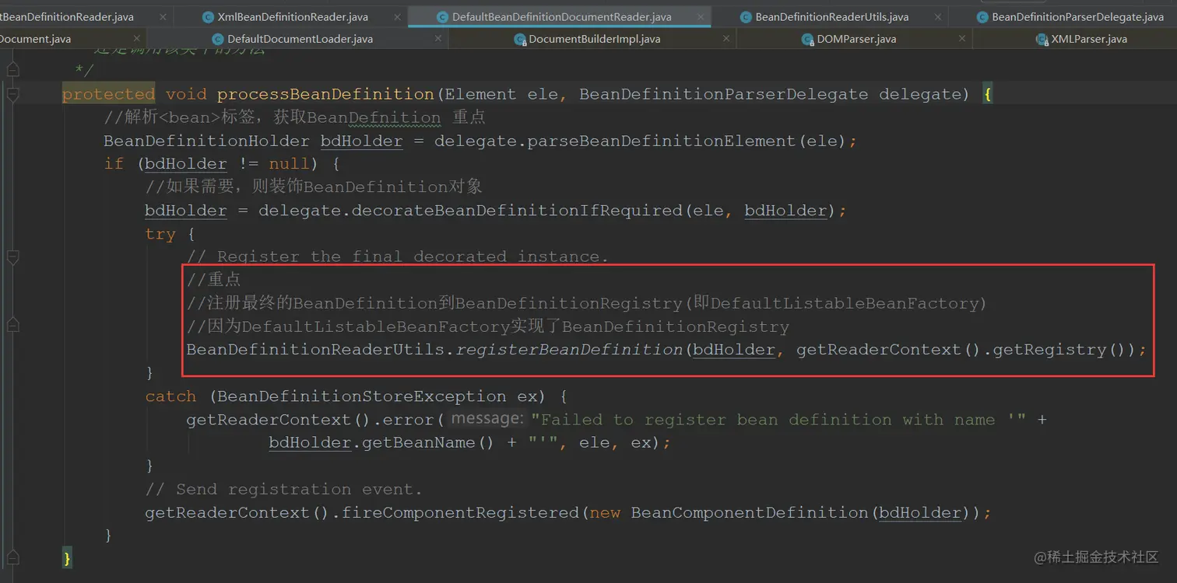
Task: Collapse the processBeanDefinition method fold marker
Action: click(x=12, y=94)
